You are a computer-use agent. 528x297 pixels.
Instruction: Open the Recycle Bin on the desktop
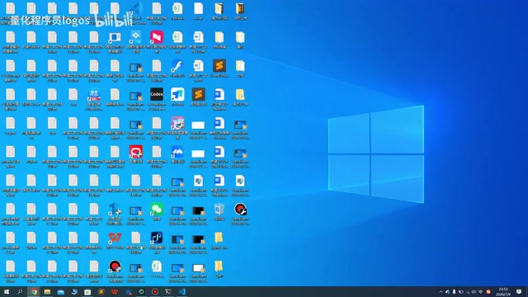pos(219,210)
